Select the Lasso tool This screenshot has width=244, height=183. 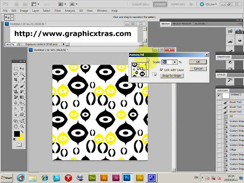(16, 74)
